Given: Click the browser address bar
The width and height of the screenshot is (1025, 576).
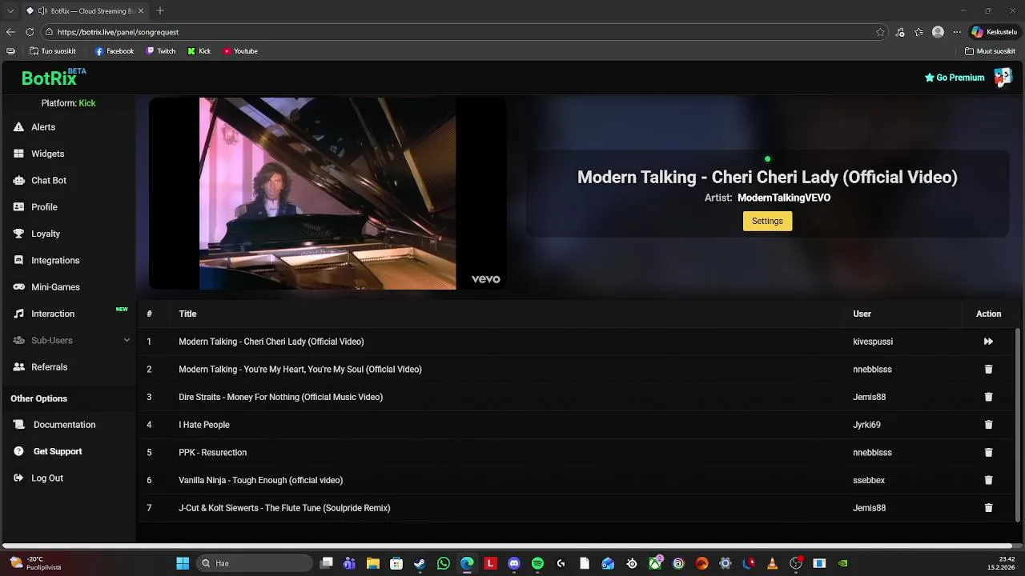Looking at the screenshot, I should point(464,32).
